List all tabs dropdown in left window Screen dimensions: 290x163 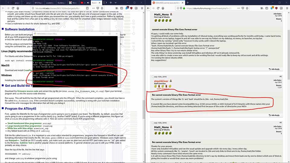pyautogui.click(x=116, y=3)
